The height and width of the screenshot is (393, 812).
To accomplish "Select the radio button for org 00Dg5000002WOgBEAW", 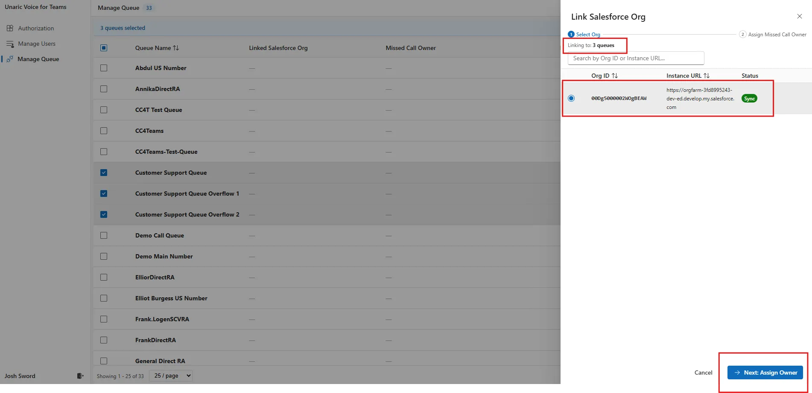I will click(x=571, y=98).
